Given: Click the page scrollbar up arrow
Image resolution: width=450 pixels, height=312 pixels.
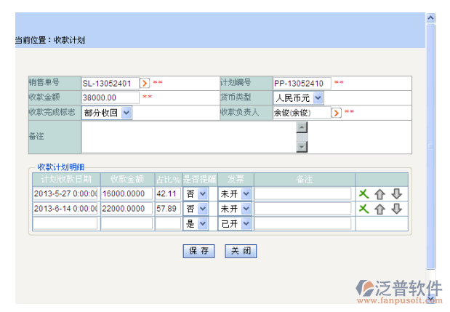Looking at the screenshot, I should [x=430, y=17].
